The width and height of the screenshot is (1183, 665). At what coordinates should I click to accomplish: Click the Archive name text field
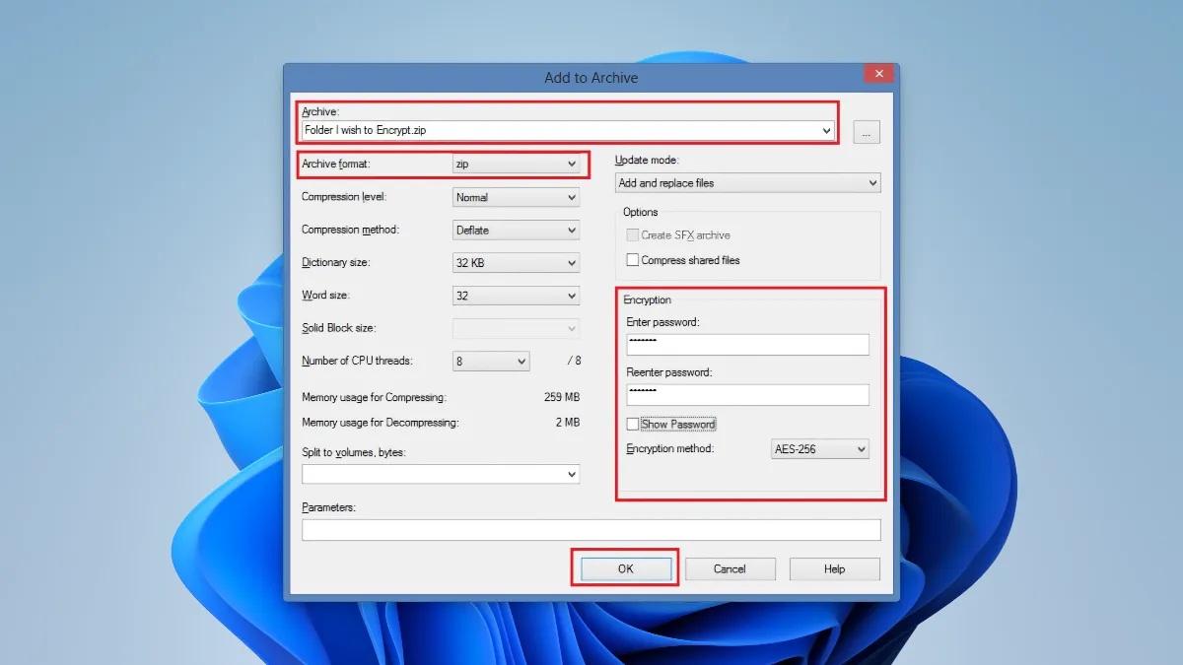(560, 130)
